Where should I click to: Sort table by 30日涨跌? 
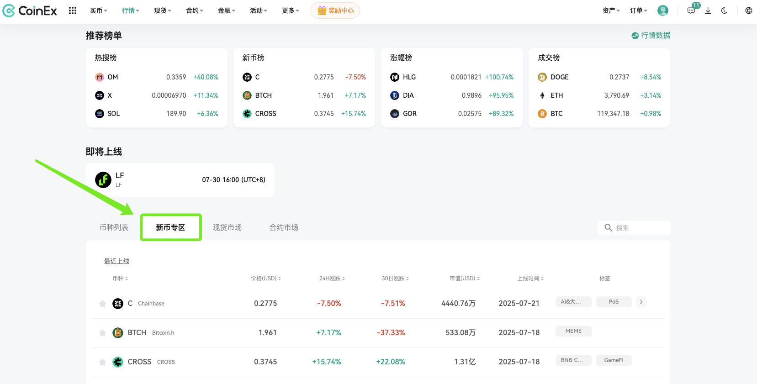(x=396, y=279)
